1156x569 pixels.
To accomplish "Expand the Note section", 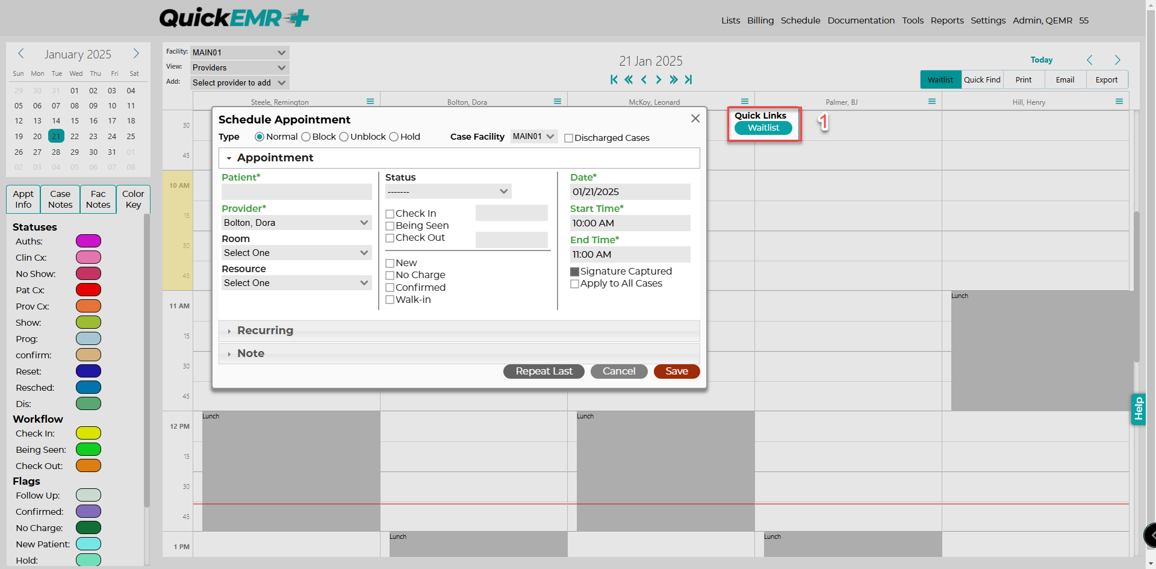I will [459, 353].
